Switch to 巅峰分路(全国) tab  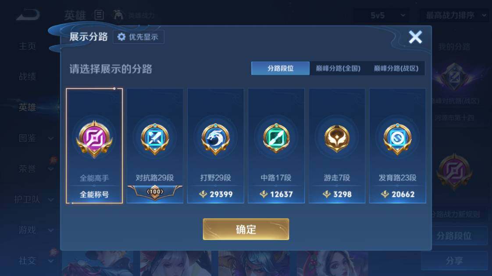point(338,68)
